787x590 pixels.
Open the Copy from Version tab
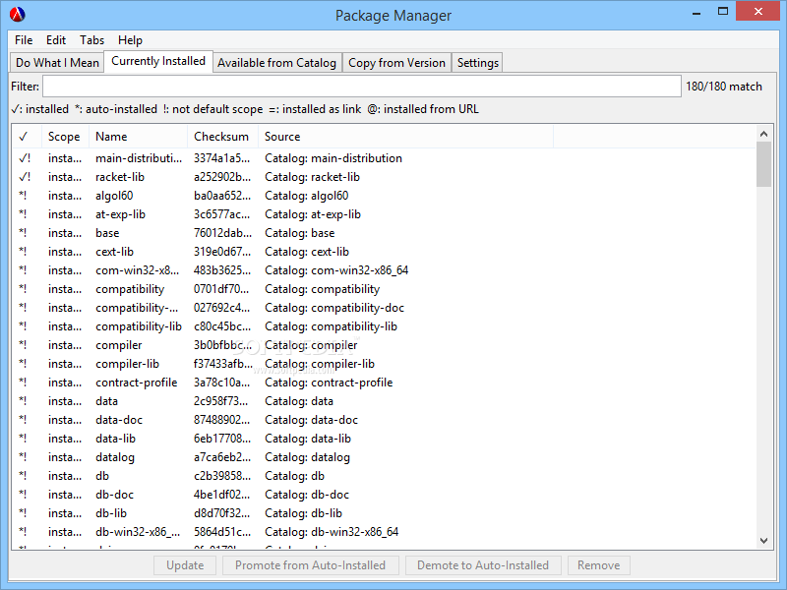(x=396, y=63)
